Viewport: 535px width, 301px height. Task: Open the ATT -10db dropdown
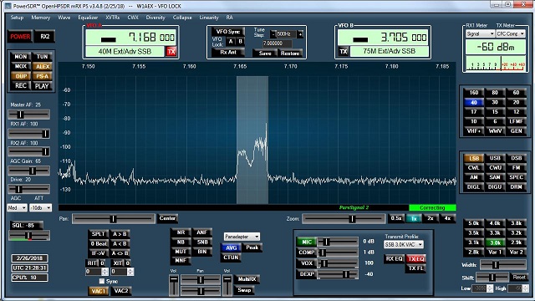coord(40,207)
